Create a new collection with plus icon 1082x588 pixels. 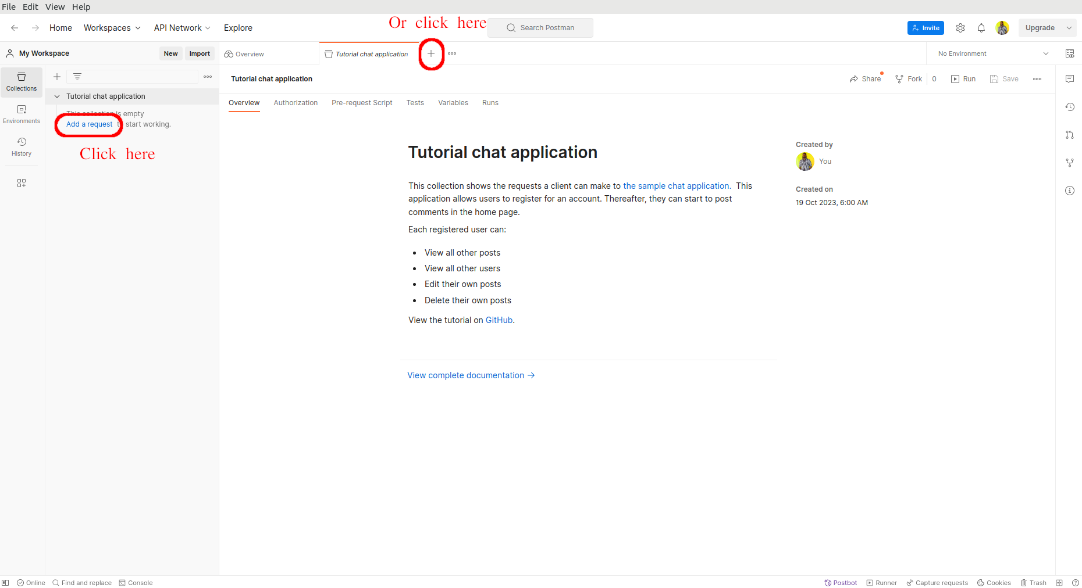[x=57, y=77]
